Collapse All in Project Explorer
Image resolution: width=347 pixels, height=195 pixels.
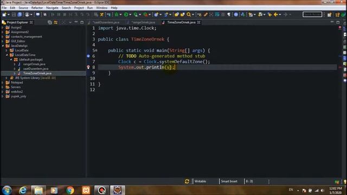49,22
